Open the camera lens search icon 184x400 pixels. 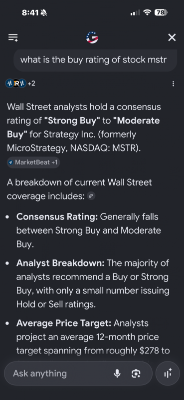[136, 373]
